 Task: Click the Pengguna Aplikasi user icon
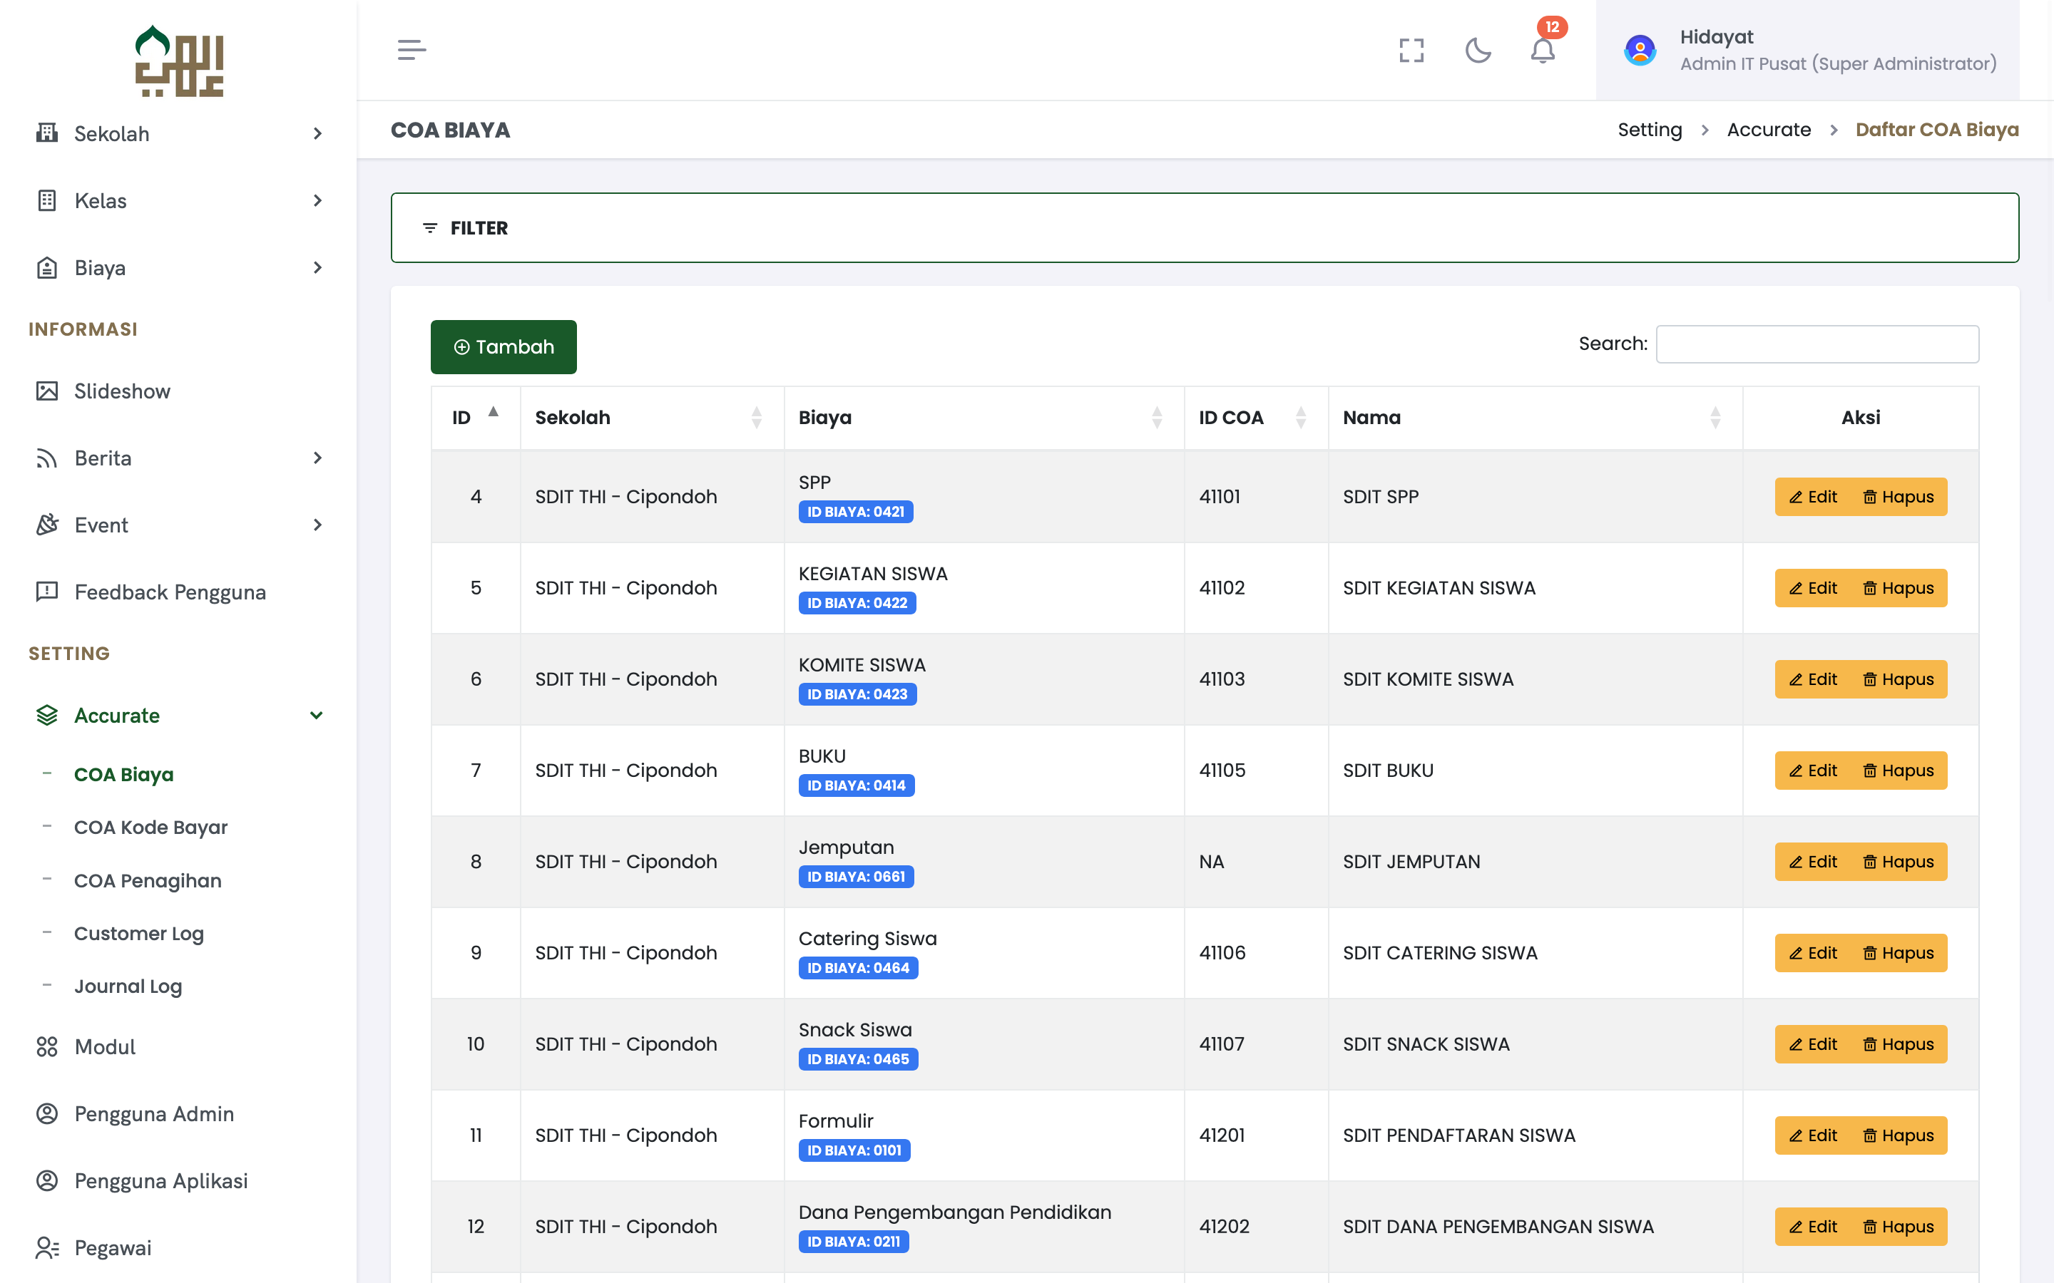[46, 1180]
